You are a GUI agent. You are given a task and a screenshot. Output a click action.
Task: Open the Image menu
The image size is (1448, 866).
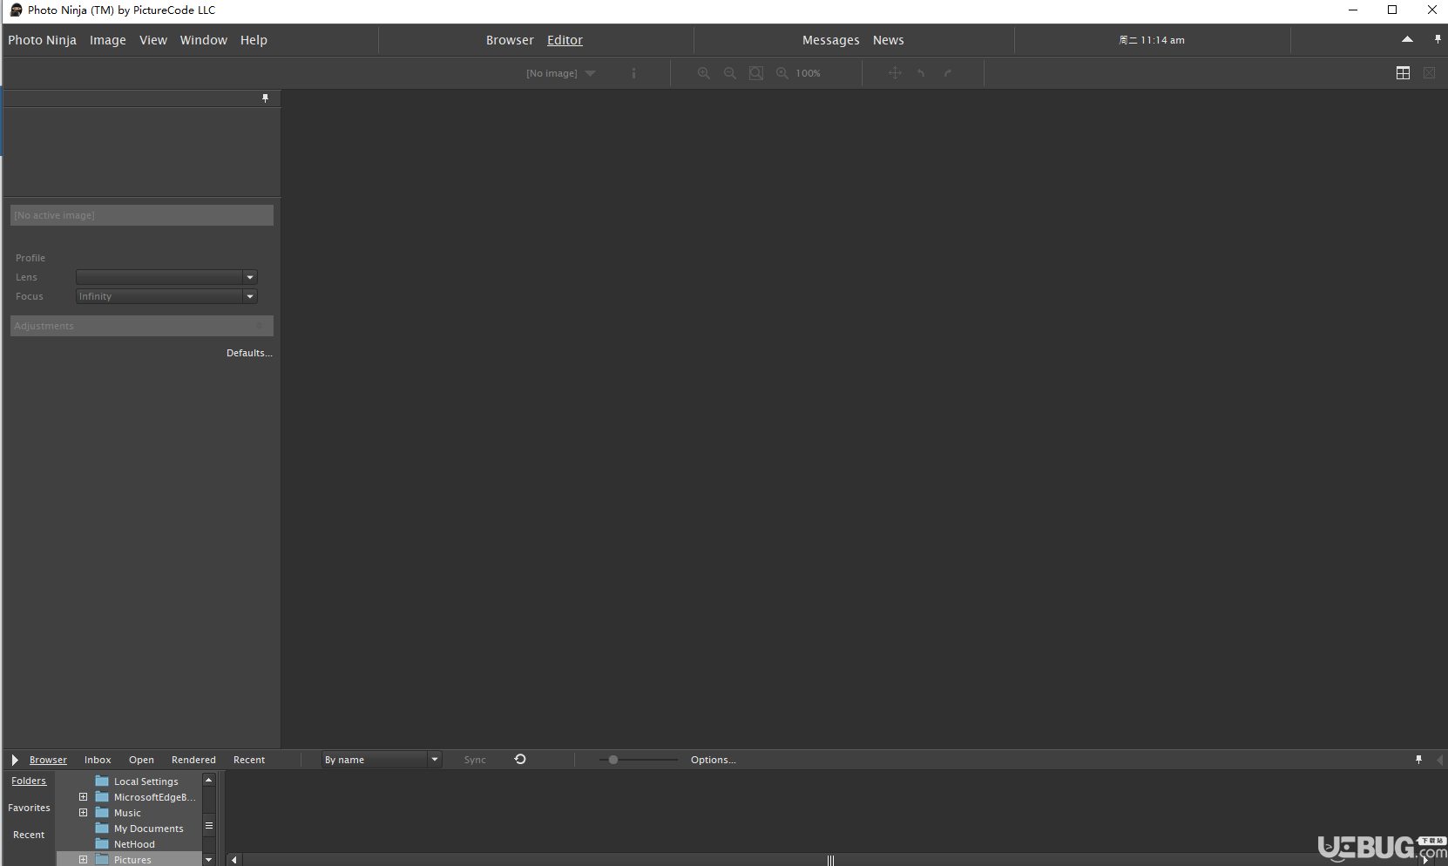tap(108, 40)
